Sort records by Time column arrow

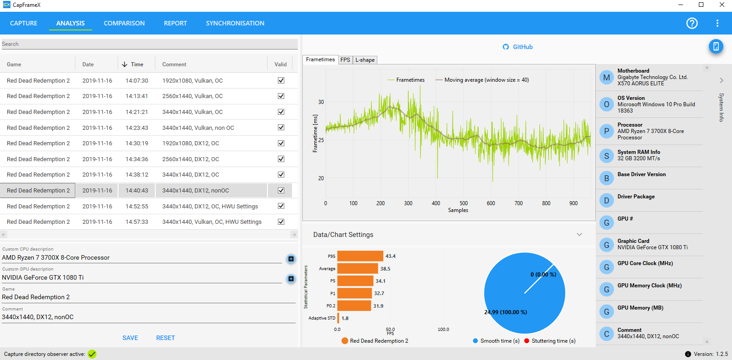124,64
